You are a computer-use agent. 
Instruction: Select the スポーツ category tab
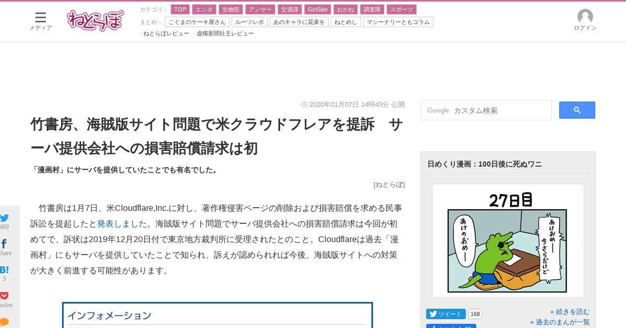[402, 9]
